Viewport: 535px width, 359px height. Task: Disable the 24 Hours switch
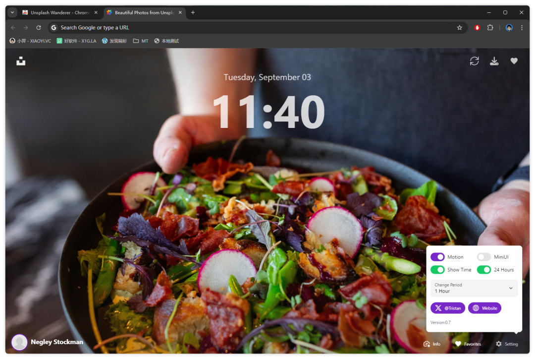[x=484, y=270]
